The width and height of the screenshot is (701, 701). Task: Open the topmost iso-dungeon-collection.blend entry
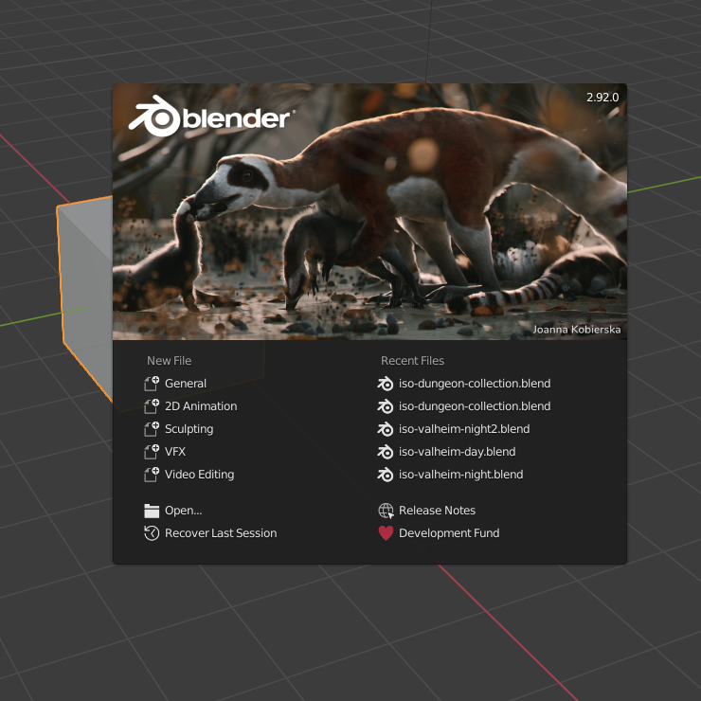tap(474, 384)
